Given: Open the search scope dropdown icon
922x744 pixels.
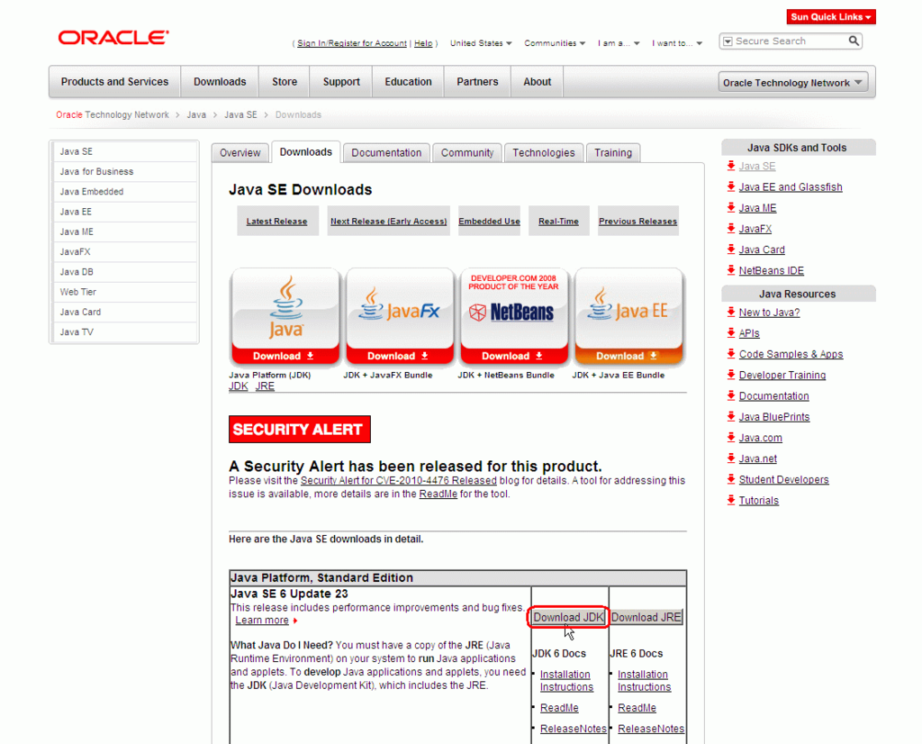Looking at the screenshot, I should pos(728,41).
